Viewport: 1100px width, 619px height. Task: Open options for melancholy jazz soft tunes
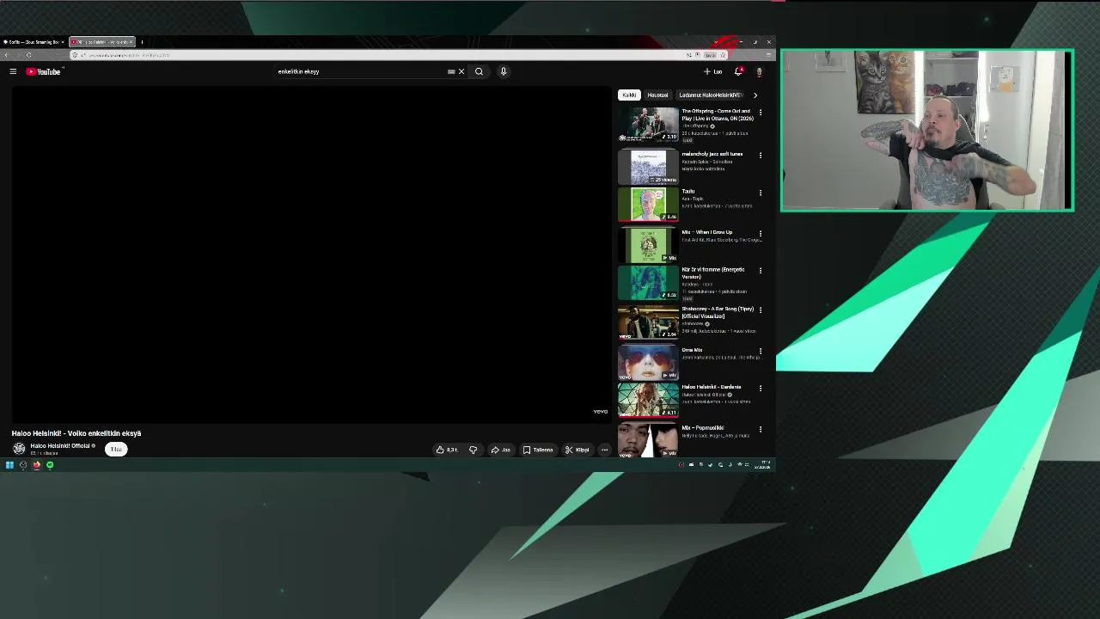(x=760, y=155)
